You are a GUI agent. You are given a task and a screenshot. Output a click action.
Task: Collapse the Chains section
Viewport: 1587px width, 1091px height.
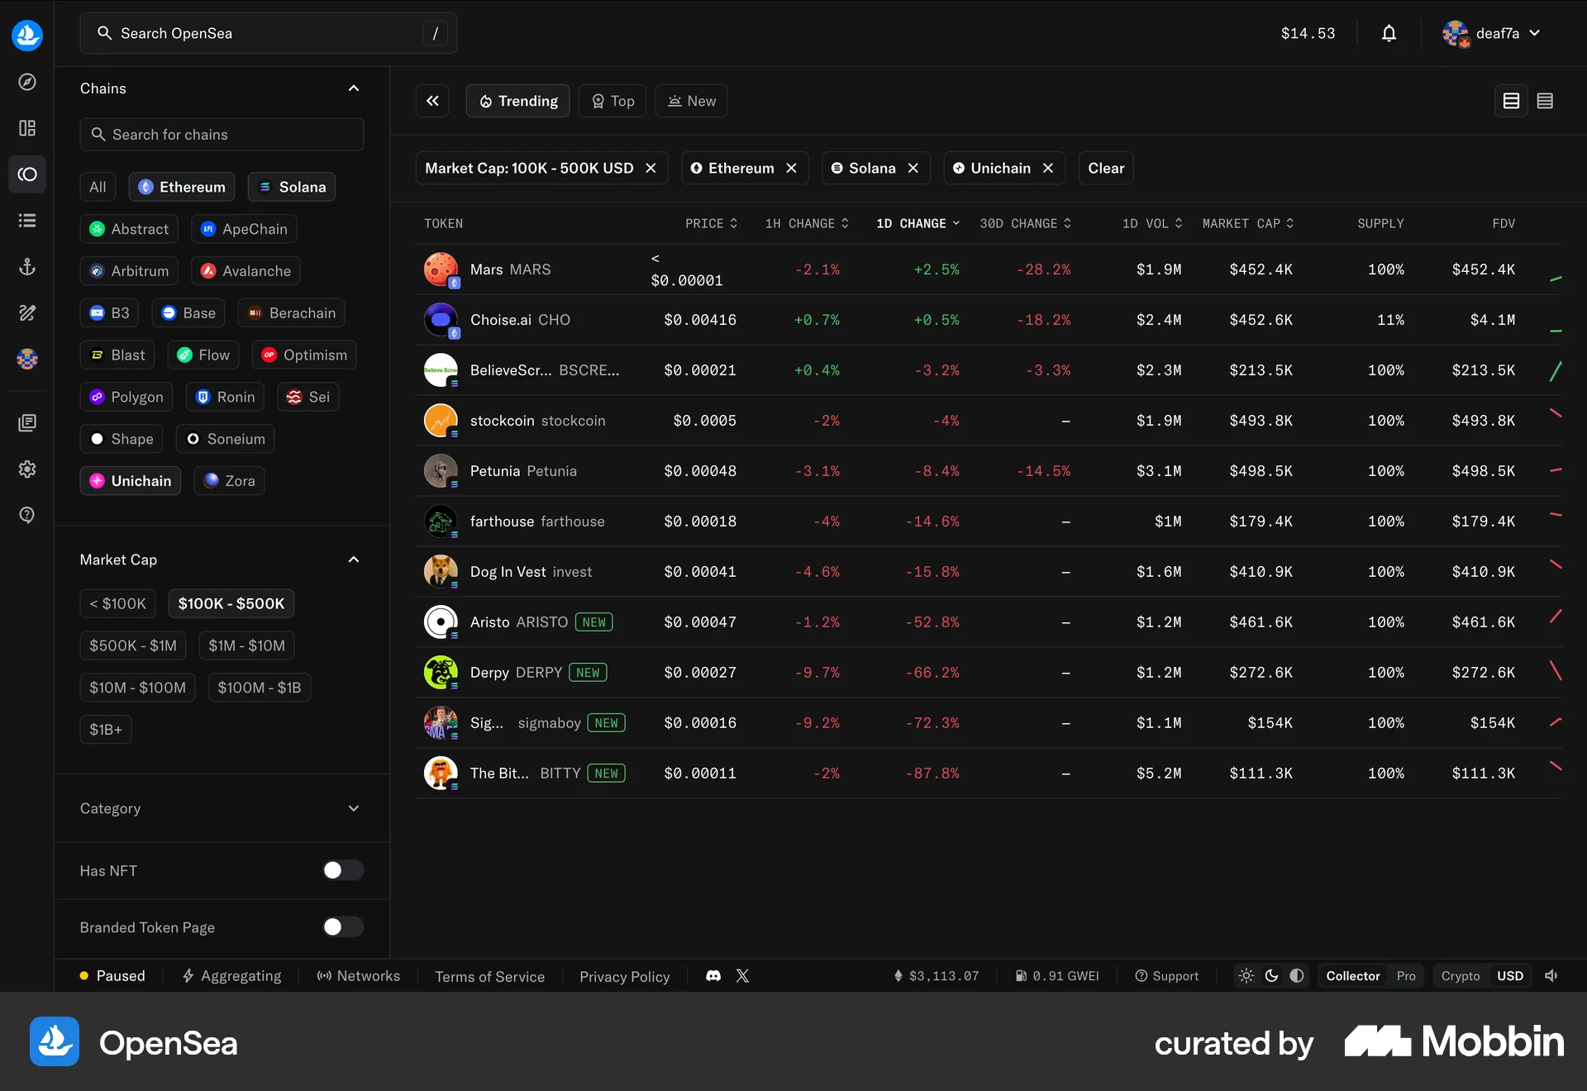(x=354, y=88)
